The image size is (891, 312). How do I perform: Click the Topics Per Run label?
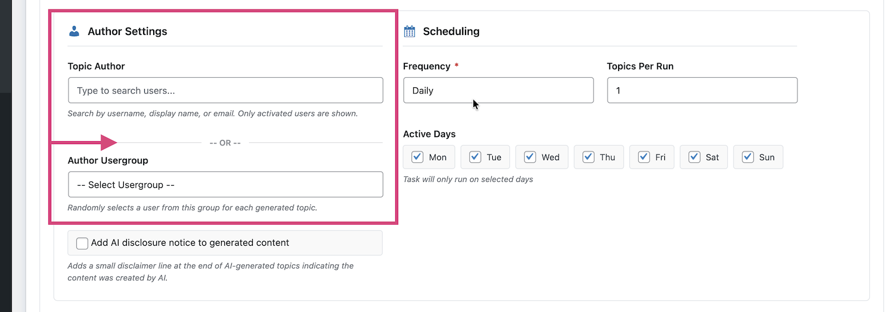[x=640, y=66]
